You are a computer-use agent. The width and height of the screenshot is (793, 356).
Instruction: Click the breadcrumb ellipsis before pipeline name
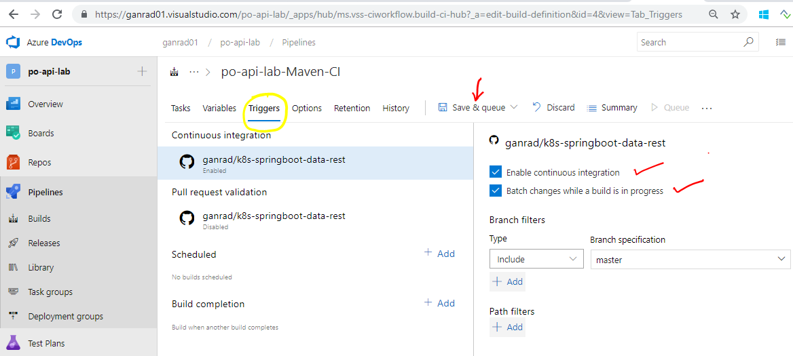193,72
